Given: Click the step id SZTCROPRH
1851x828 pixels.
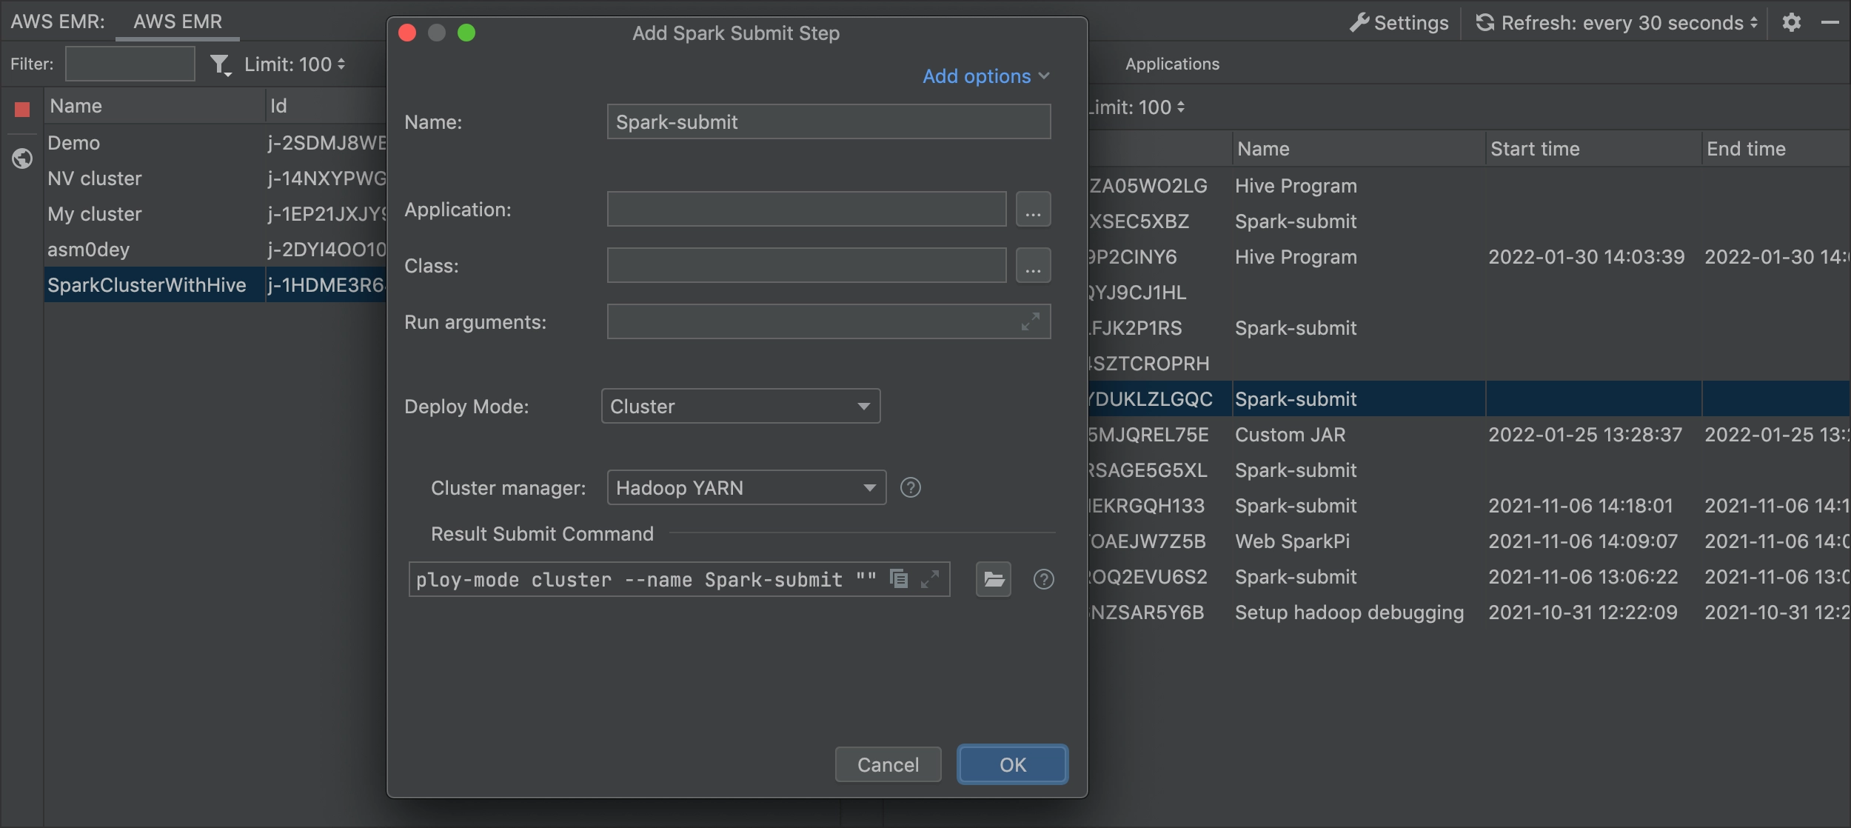Looking at the screenshot, I should coord(1149,364).
